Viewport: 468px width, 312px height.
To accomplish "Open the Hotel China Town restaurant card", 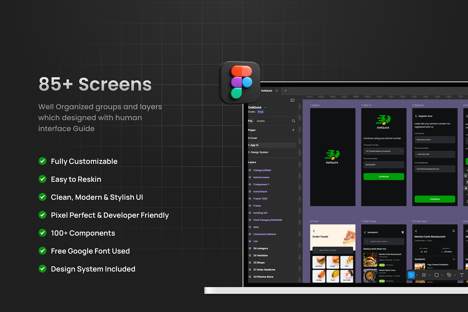I will point(384,275).
